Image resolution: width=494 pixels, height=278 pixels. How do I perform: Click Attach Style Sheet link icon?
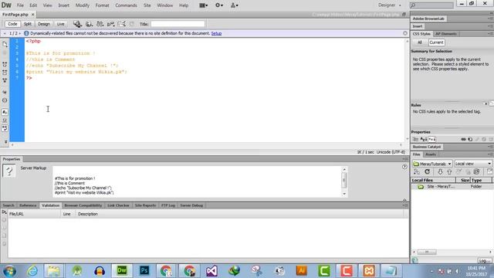tap(463, 139)
